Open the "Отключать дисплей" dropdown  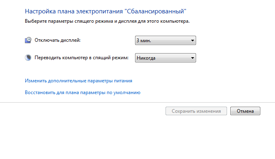tap(166, 41)
